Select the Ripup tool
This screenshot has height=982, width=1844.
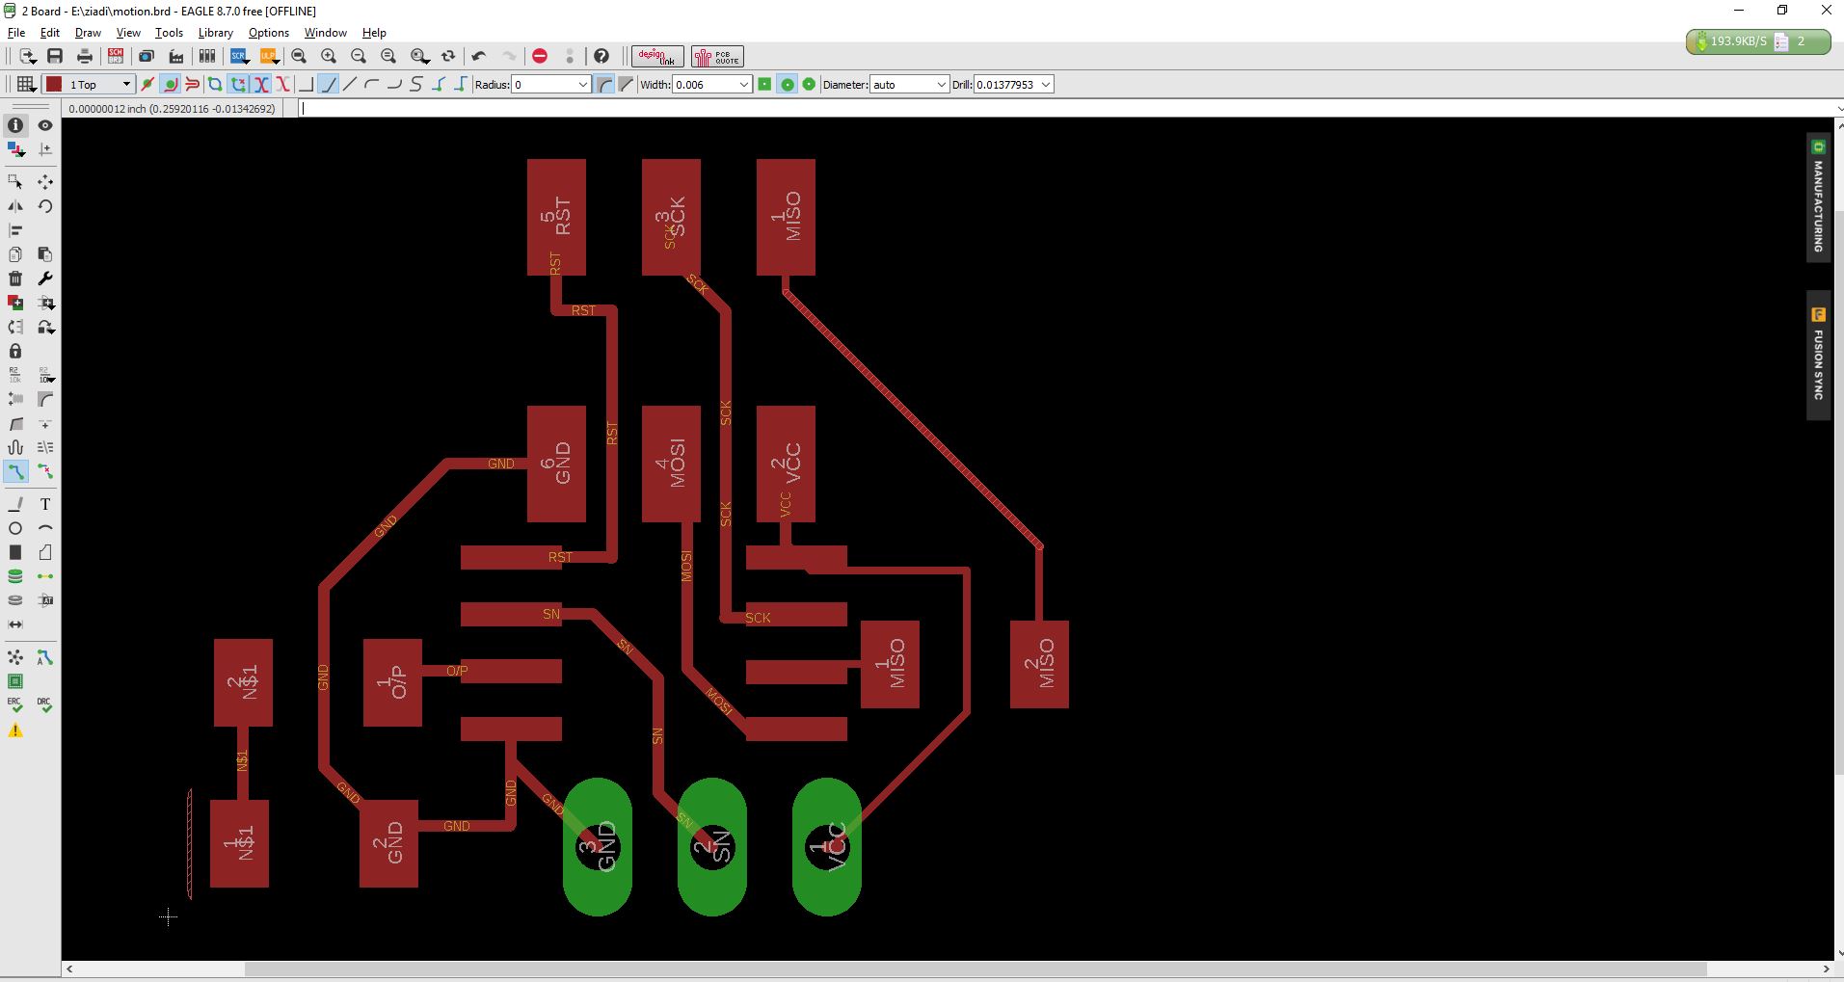(x=44, y=471)
